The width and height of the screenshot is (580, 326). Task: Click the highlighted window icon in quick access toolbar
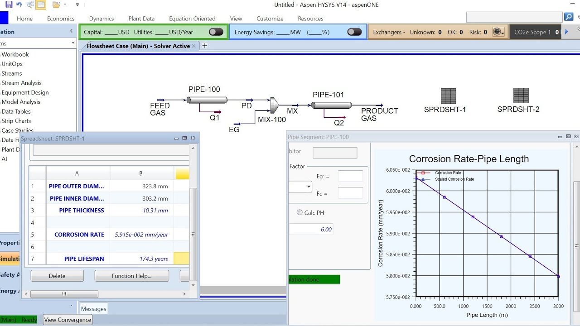[x=40, y=5]
